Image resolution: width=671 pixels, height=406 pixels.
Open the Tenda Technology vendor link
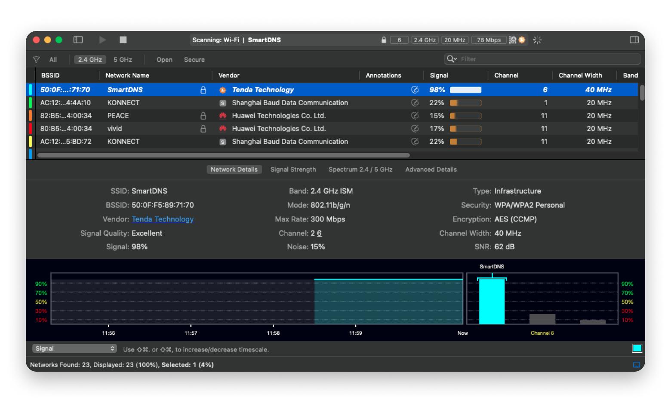pyautogui.click(x=163, y=219)
